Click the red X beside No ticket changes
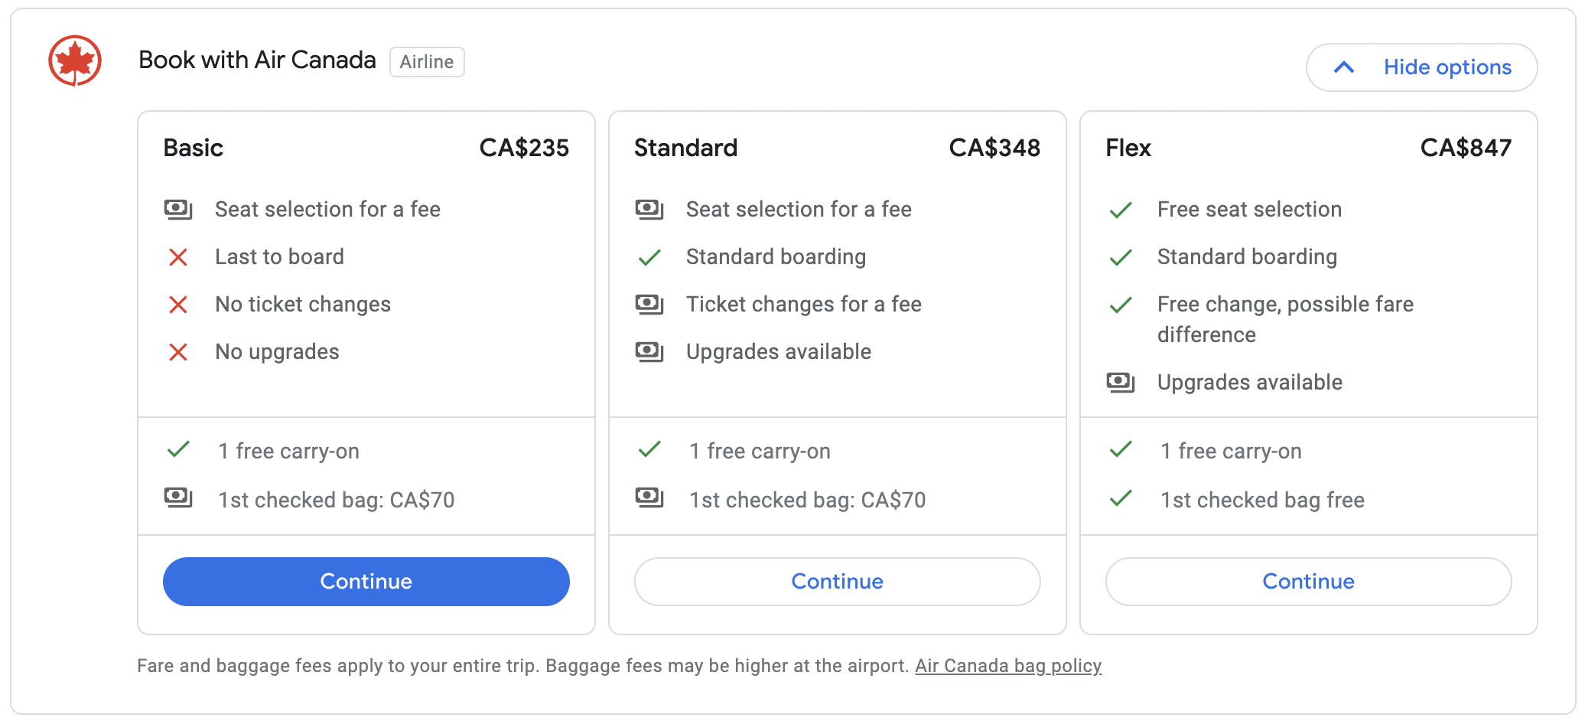This screenshot has height=721, width=1585. click(x=178, y=305)
